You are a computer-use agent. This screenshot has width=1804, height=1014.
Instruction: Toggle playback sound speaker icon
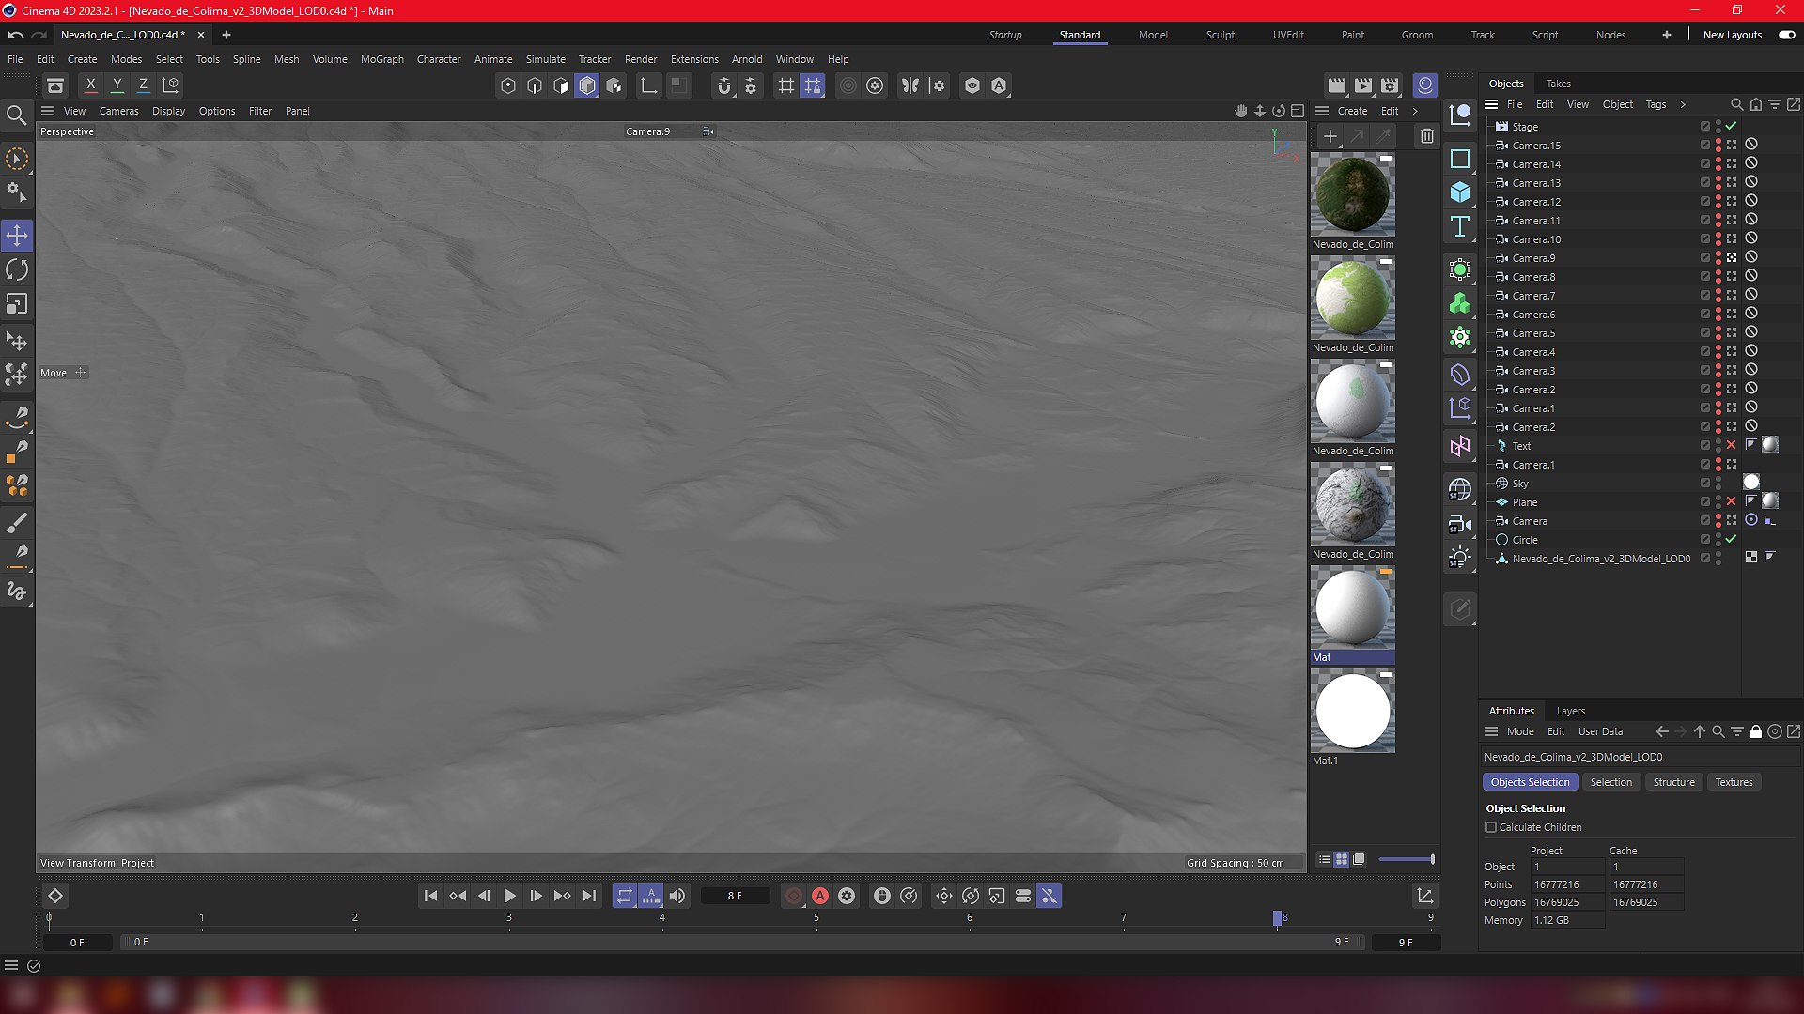(x=677, y=896)
